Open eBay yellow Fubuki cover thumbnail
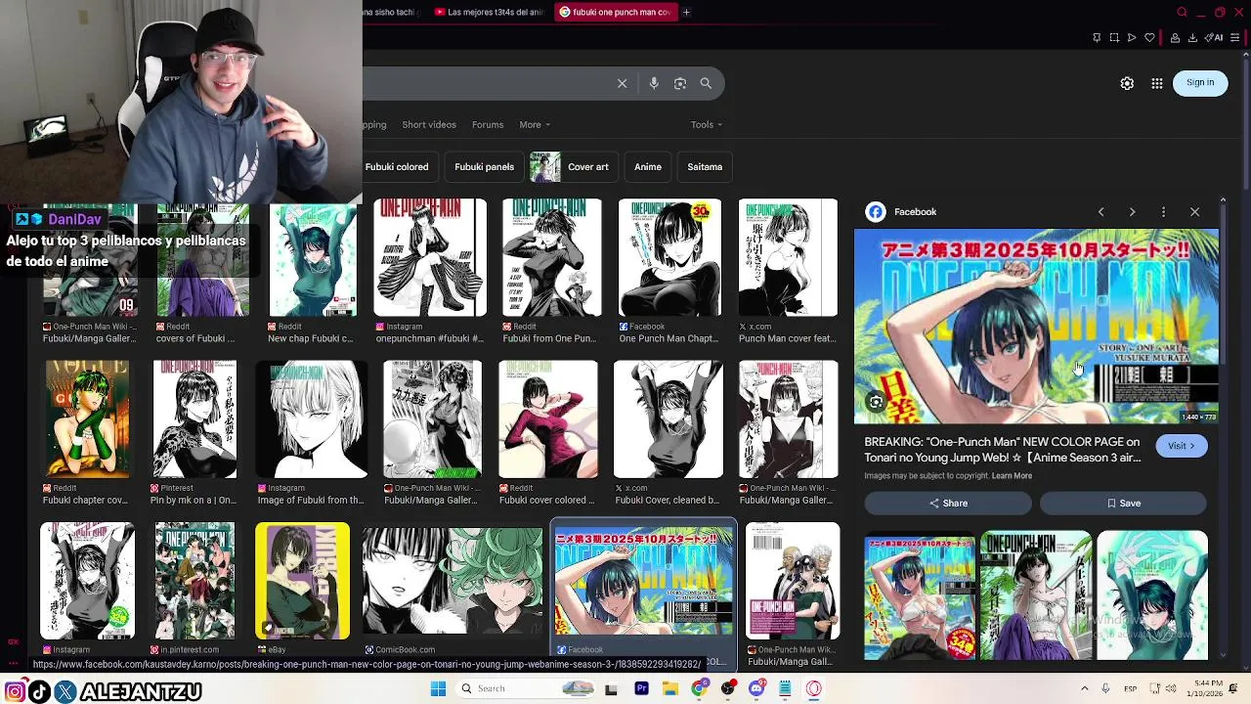 [x=302, y=581]
